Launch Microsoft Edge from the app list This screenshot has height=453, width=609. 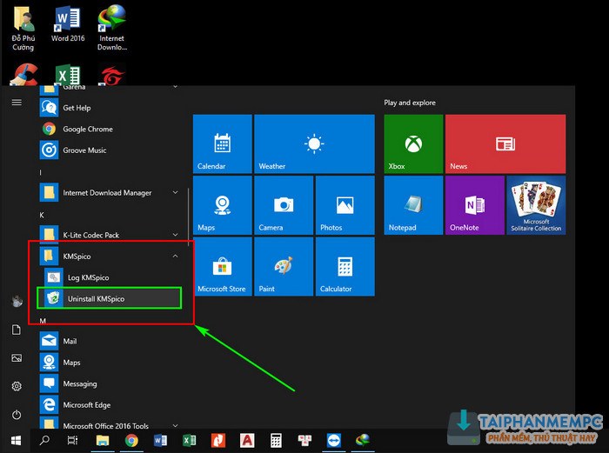point(109,405)
